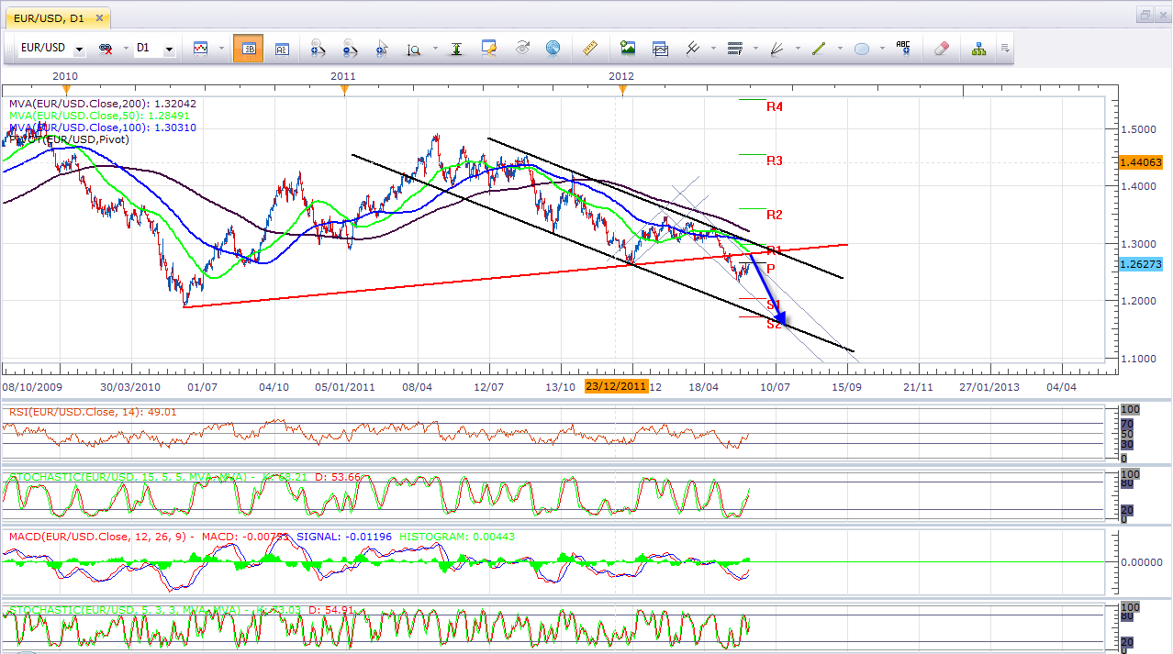The height and width of the screenshot is (654, 1173).
Task: Select the eraser tool
Action: coord(941,49)
